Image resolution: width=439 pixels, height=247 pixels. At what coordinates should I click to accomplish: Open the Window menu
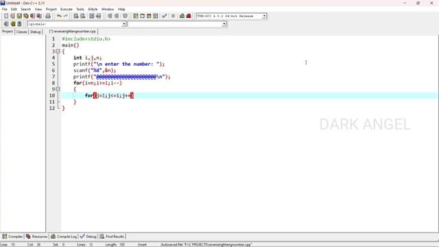pos(108,9)
